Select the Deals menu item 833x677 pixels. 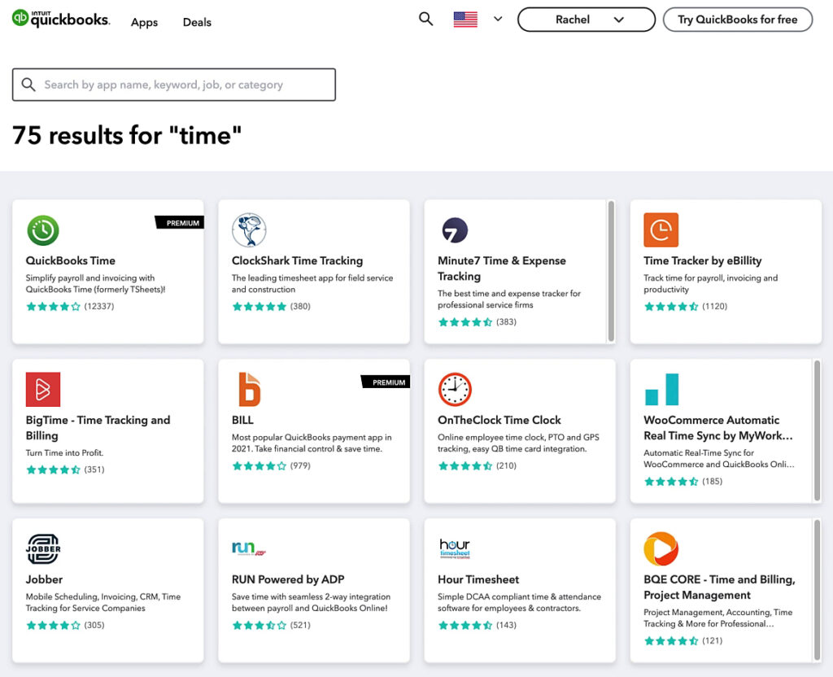pos(196,23)
